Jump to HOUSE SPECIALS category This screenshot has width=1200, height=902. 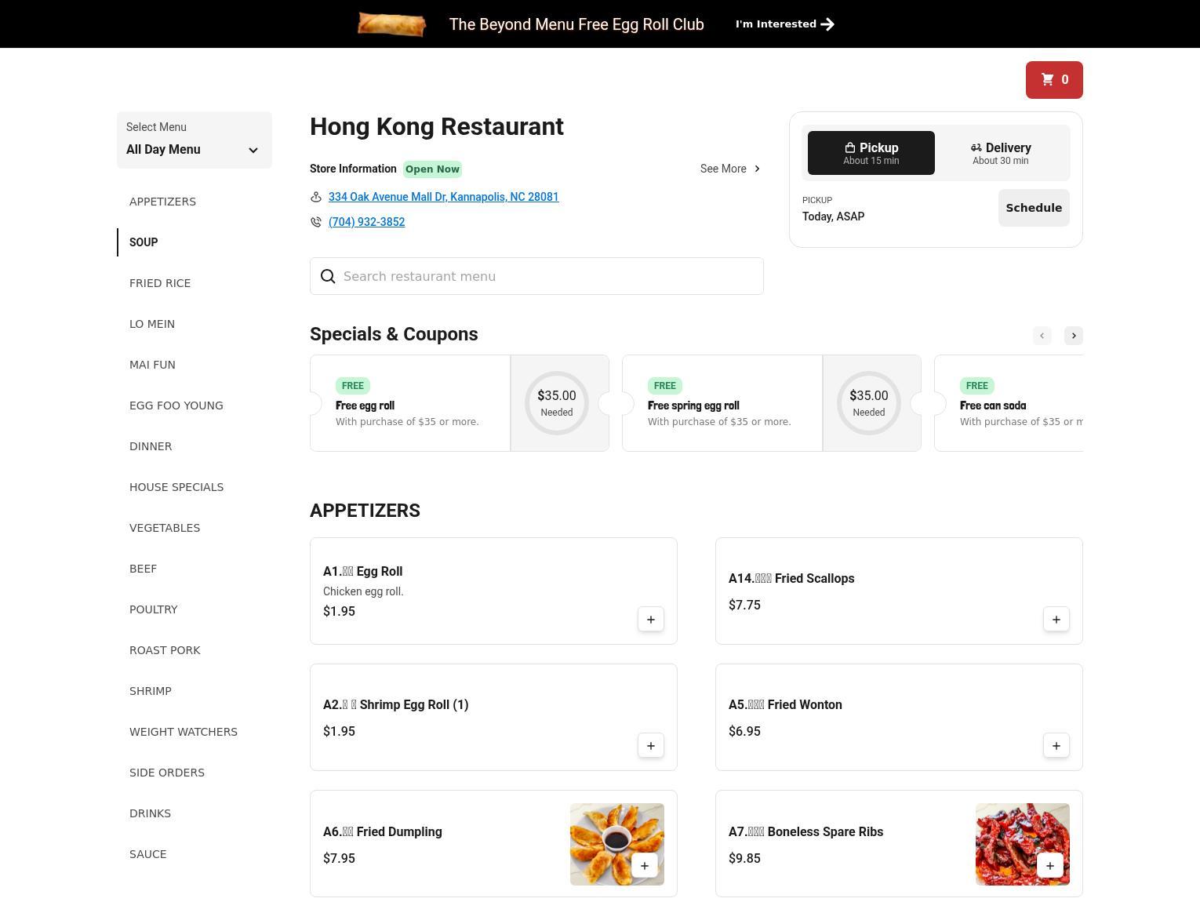[176, 487]
